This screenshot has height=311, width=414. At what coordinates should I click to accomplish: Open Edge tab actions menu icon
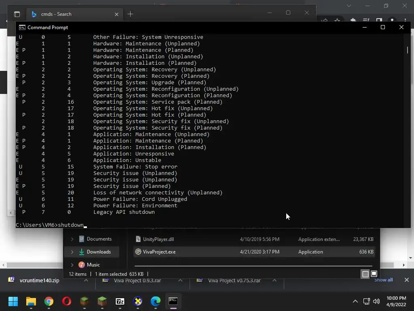17,14
